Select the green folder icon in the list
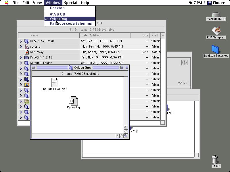This screenshot has width=230, height=172. (27, 101)
